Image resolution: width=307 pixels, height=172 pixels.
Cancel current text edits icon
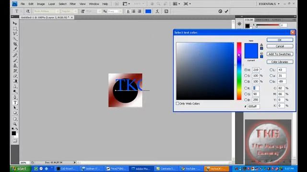(x=220, y=11)
